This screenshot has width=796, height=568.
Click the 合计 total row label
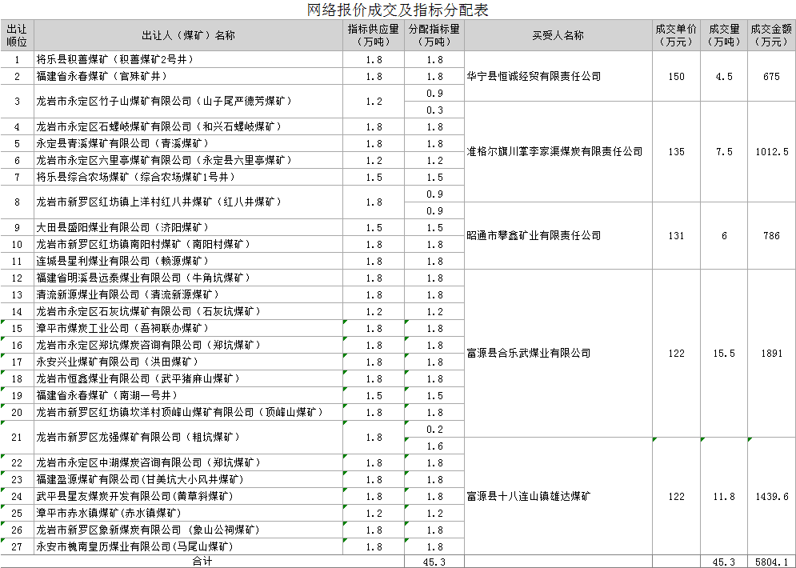202,562
